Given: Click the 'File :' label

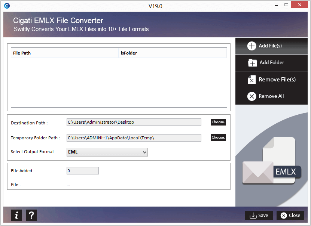Looking at the screenshot, I should [x=16, y=185].
